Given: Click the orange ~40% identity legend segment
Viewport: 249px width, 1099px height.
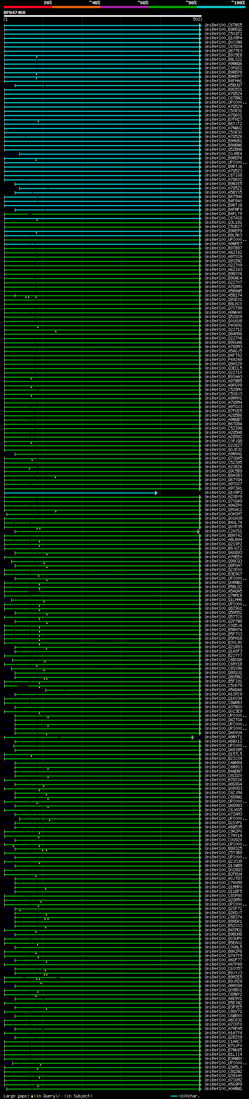Looking at the screenshot, I should tap(76, 7).
